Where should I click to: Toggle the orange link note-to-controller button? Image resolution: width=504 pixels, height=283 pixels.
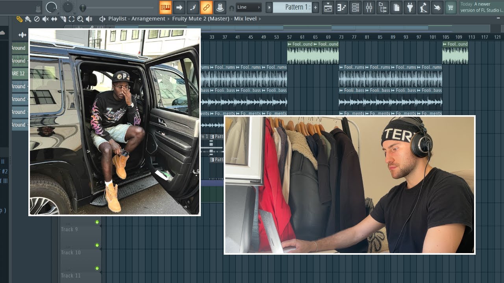pyautogui.click(x=206, y=7)
